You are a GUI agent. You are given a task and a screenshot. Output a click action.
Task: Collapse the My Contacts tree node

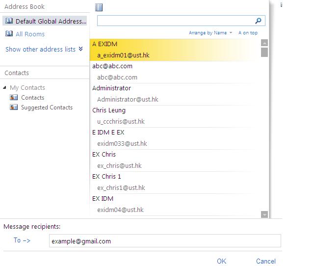[x=5, y=88]
